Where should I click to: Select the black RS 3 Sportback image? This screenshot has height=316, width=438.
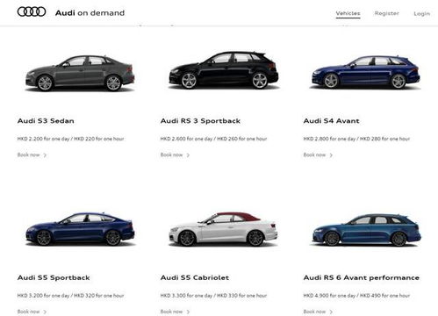coord(224,70)
